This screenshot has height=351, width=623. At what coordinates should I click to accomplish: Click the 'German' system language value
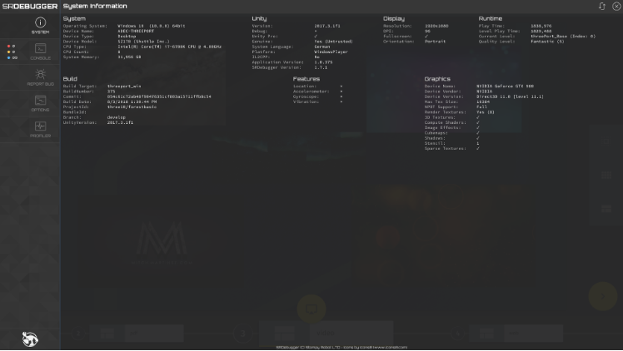click(x=322, y=47)
